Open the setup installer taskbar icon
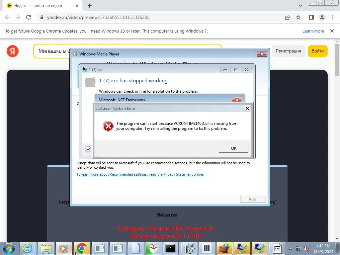340x255 pixels. pos(189,248)
